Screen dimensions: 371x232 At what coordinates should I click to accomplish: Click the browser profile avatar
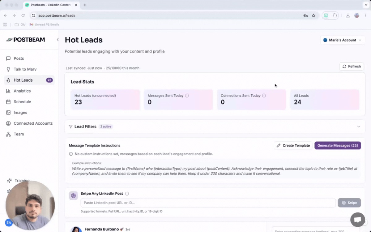357,15
